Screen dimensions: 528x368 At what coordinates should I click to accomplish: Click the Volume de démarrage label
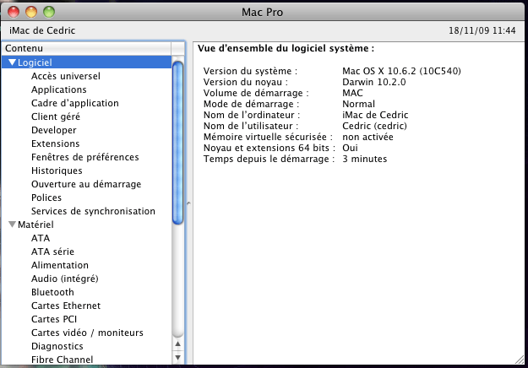click(256, 93)
